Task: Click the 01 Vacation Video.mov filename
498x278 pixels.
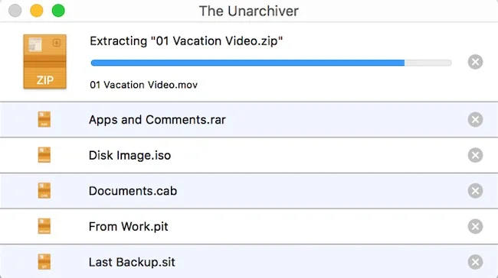Action: coord(143,85)
